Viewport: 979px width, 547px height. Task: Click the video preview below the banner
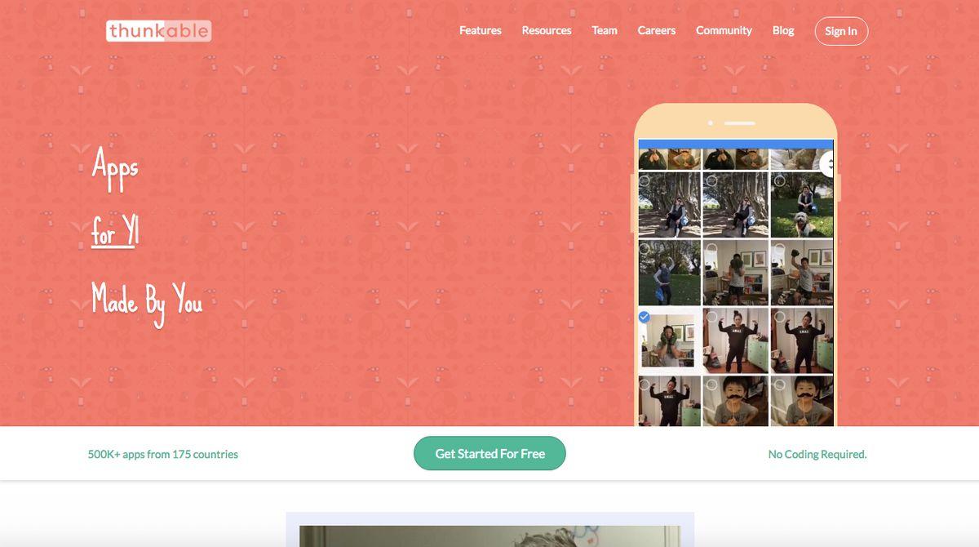(489, 535)
